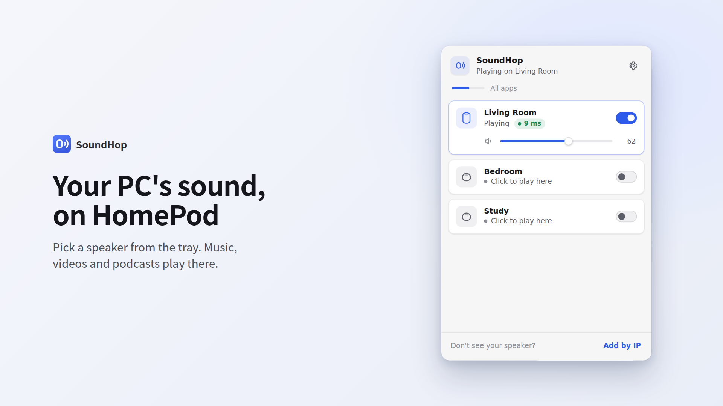Click the 9 ms latency badge
Screen dimensions: 723x406
529,123
